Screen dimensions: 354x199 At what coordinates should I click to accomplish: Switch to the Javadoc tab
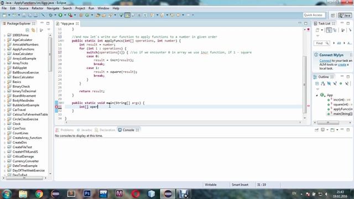[85, 130]
